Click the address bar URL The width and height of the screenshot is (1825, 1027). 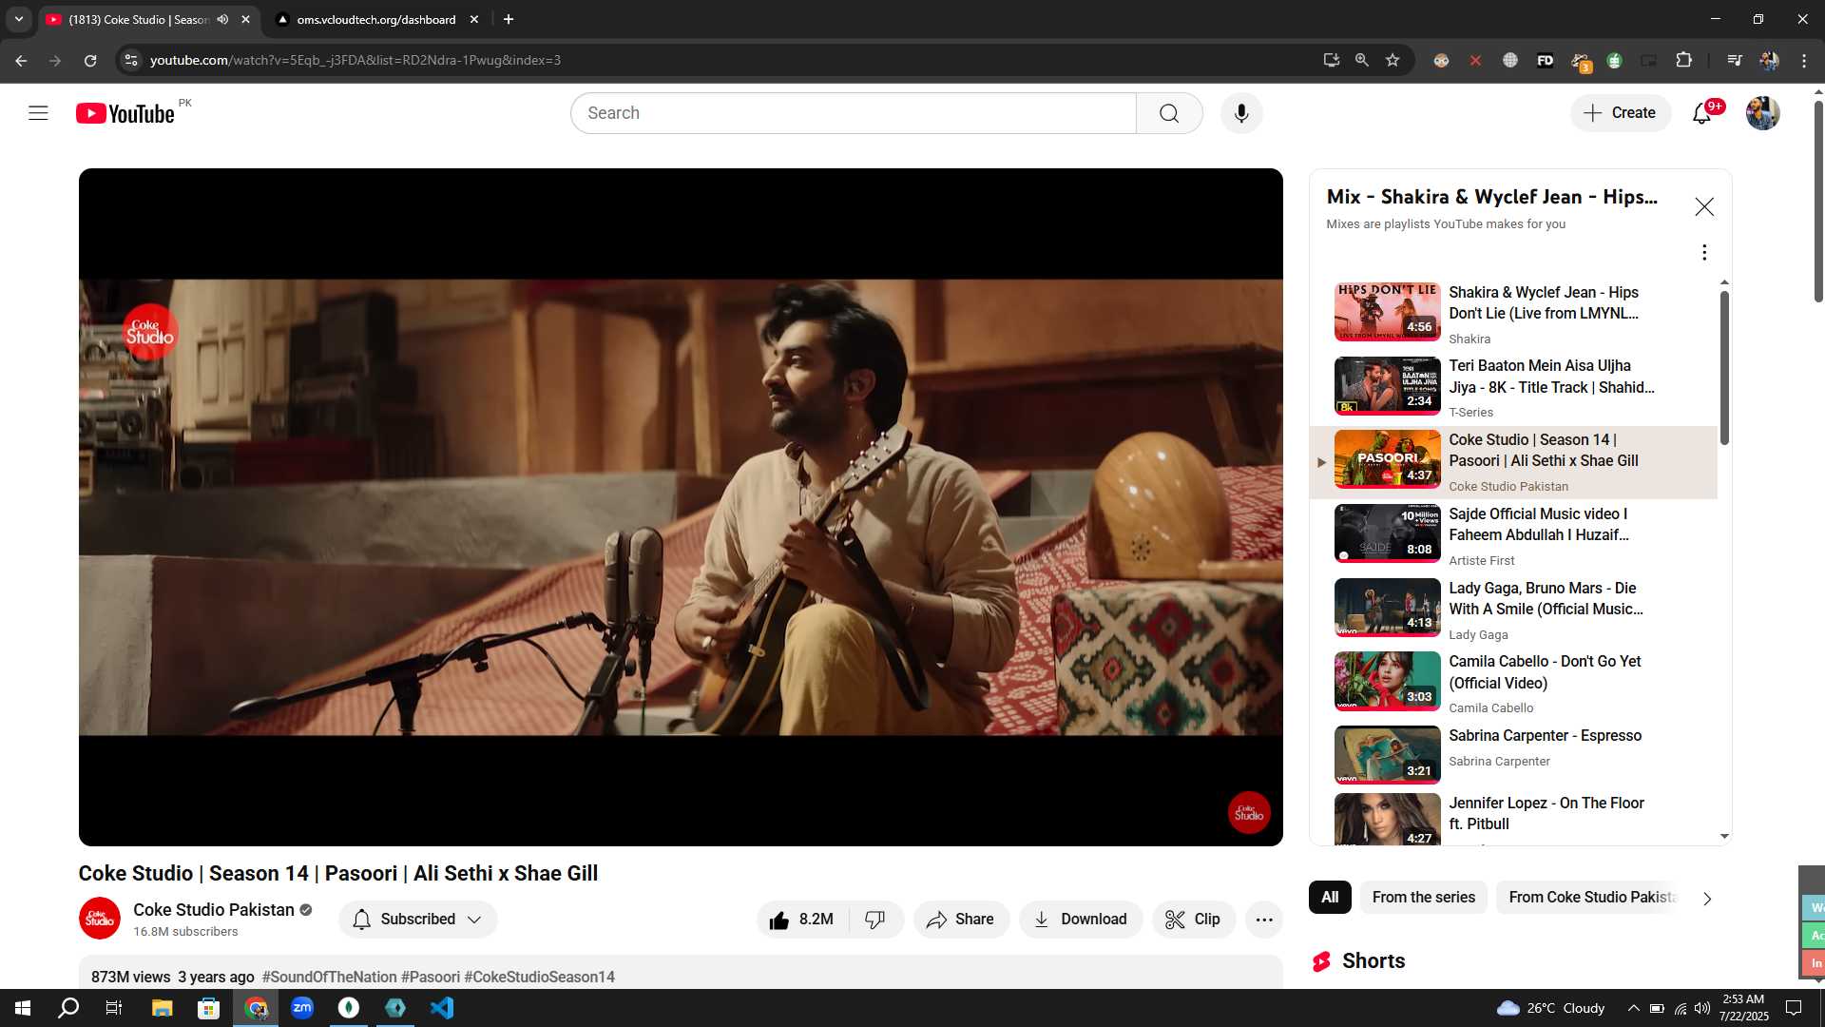coord(355,60)
